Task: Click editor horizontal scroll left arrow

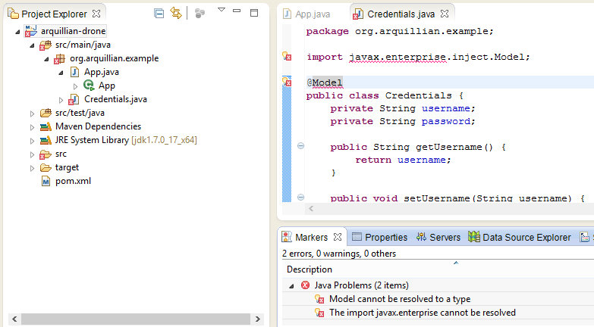Action: click(311, 208)
